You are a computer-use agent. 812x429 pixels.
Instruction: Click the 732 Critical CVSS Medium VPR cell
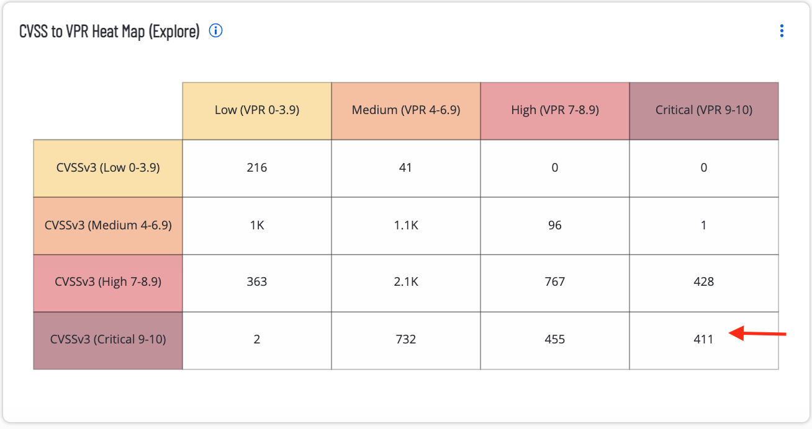(x=406, y=340)
